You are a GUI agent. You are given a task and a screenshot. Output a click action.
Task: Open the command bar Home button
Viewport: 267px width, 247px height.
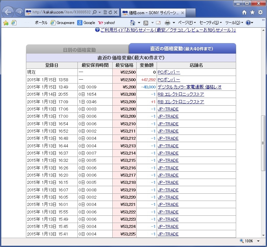132,22
